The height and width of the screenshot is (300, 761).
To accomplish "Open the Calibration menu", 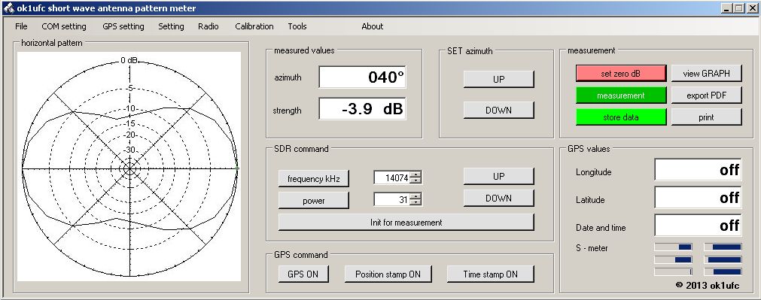I will (x=254, y=26).
